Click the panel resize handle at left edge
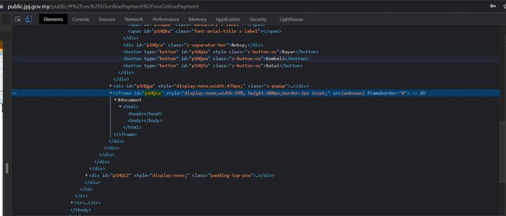This screenshot has height=216, width=506. (x=7, y=168)
